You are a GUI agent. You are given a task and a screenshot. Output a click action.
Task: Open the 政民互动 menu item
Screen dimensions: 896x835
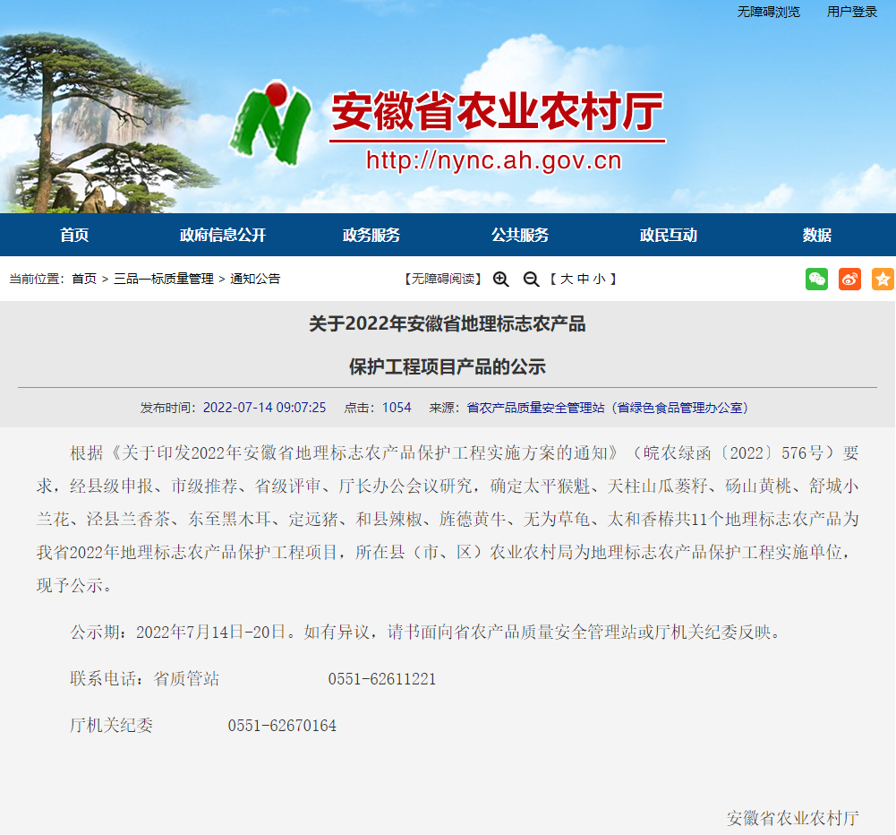669,235
